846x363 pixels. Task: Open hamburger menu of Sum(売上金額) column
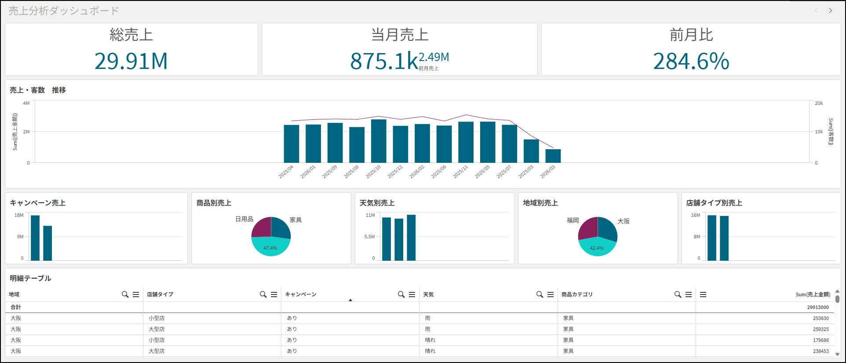click(x=703, y=295)
